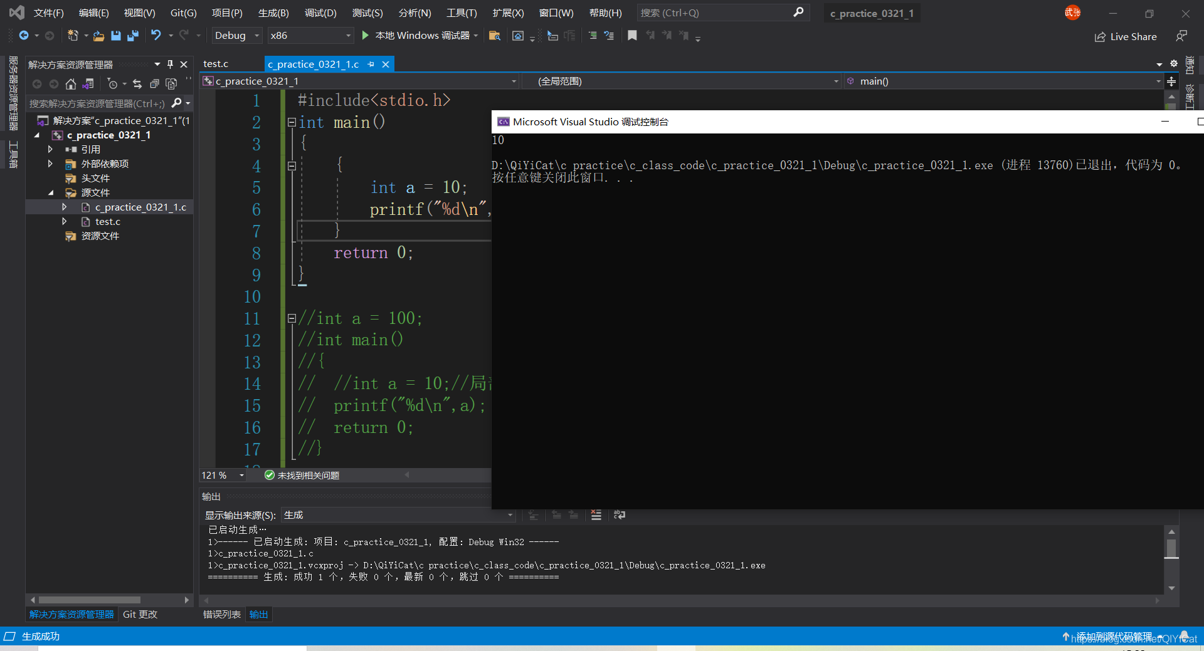
Task: Select the 资源文件 resource files folder
Action: (x=100, y=236)
